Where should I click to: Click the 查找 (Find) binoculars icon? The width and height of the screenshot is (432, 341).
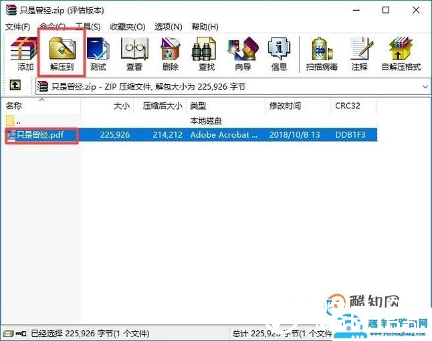click(x=203, y=49)
